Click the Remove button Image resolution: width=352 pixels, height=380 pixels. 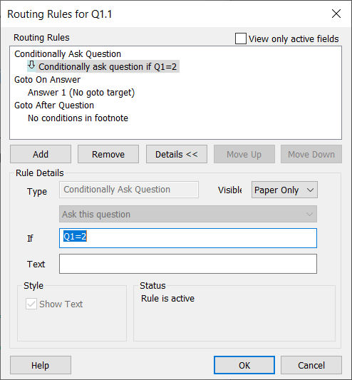click(108, 154)
